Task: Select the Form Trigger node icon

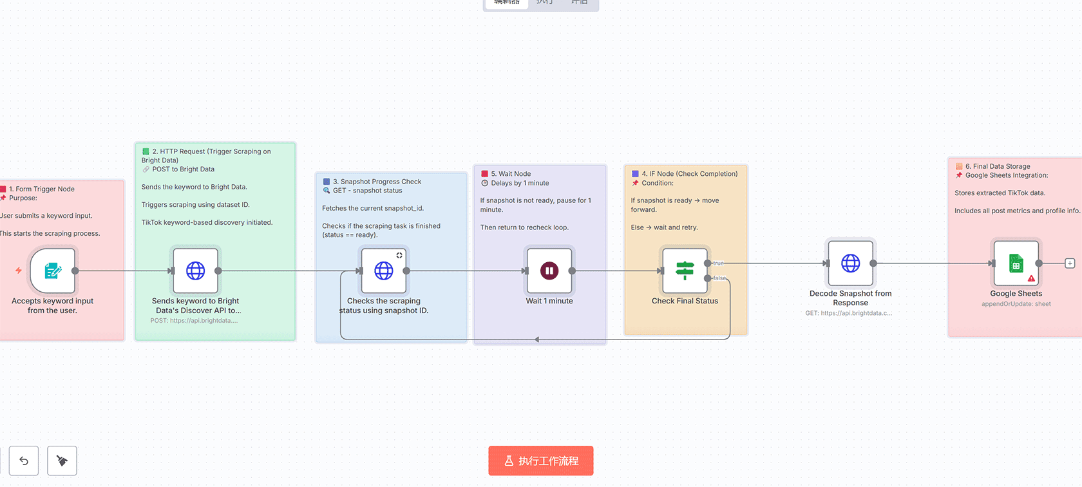Action: (x=53, y=271)
